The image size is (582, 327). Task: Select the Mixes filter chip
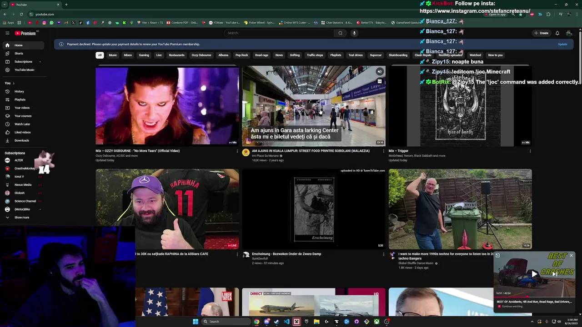pos(128,55)
